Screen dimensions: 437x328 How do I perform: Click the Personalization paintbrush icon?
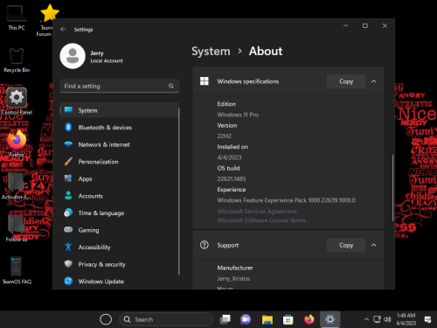(68, 161)
